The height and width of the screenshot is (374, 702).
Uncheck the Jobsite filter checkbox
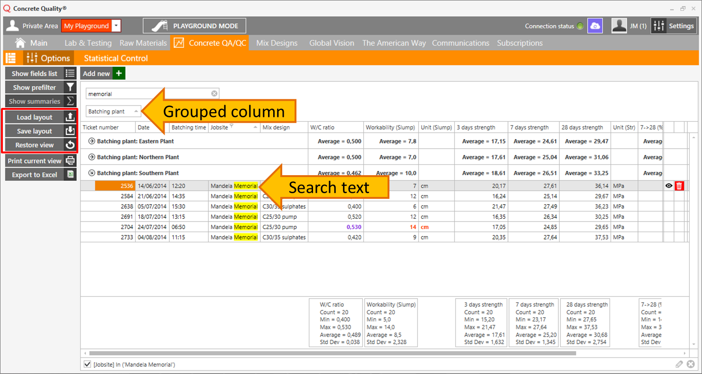coord(87,364)
